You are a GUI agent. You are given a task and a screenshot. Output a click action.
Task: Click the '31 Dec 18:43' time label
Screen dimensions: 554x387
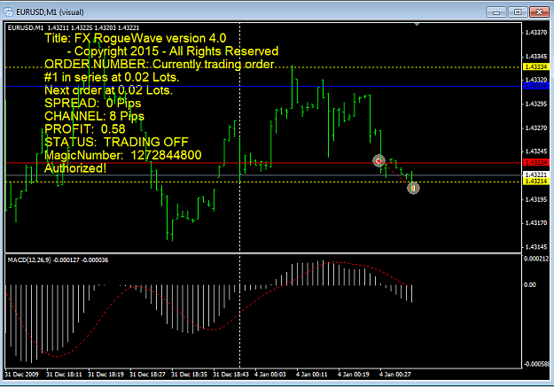click(230, 375)
